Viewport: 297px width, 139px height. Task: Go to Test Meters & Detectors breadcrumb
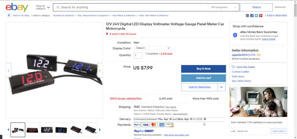pos(124,16)
